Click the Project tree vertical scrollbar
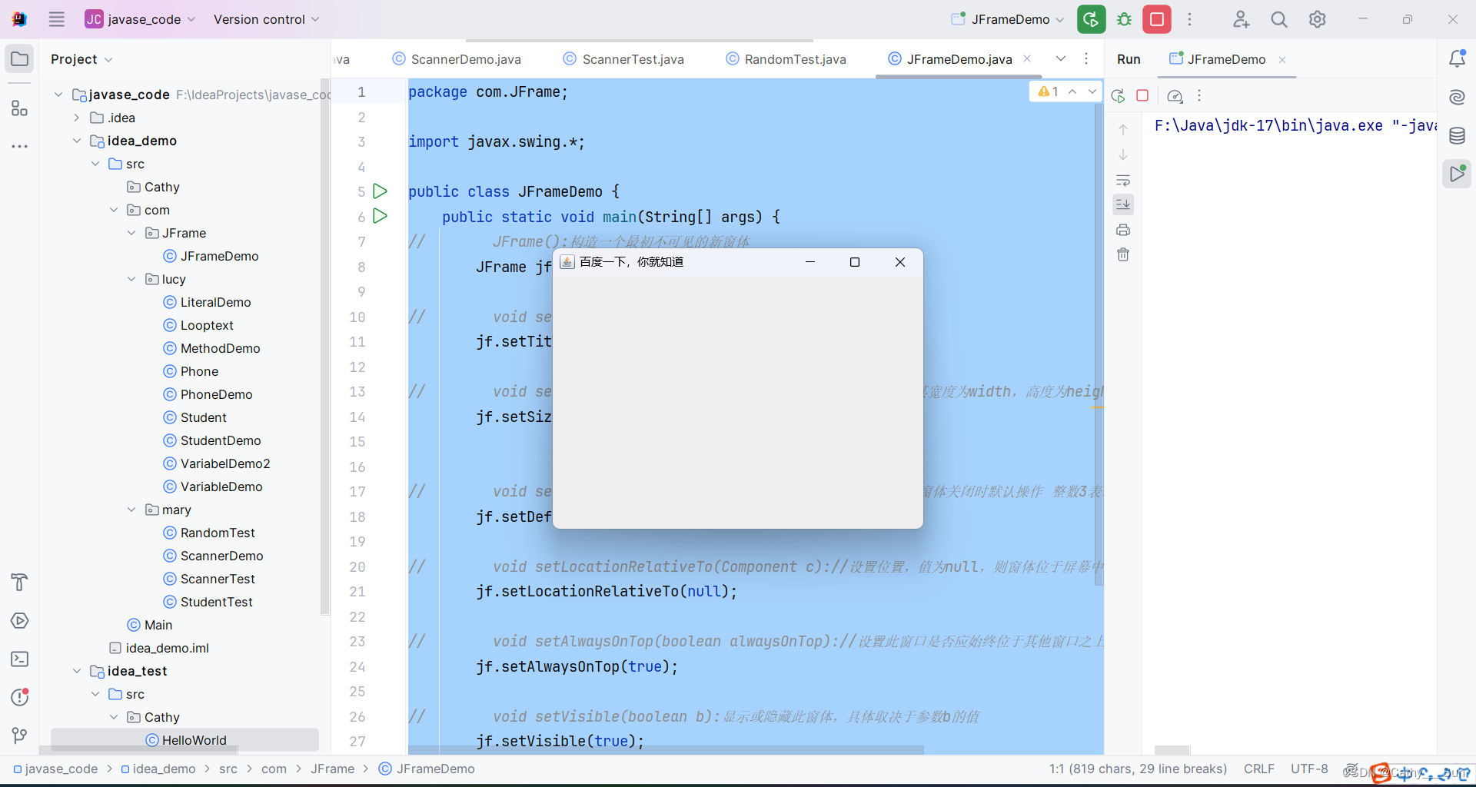 [x=325, y=346]
